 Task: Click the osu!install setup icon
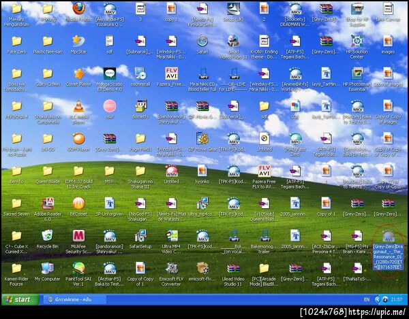pos(140,74)
